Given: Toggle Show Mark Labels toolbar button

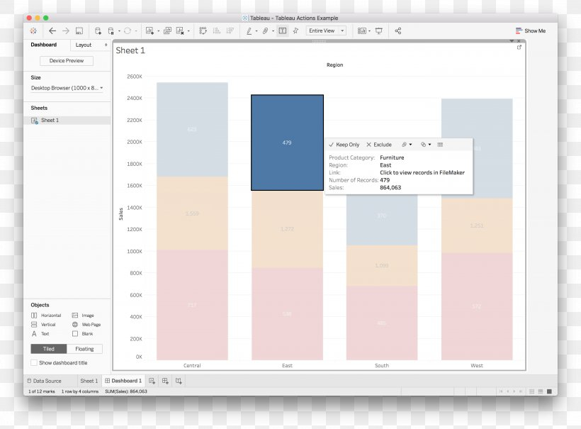Looking at the screenshot, I should [x=282, y=30].
